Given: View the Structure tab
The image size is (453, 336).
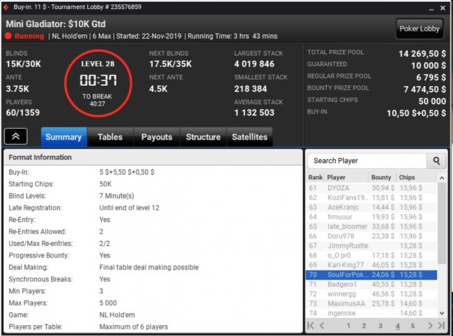Looking at the screenshot, I should pyautogui.click(x=203, y=137).
